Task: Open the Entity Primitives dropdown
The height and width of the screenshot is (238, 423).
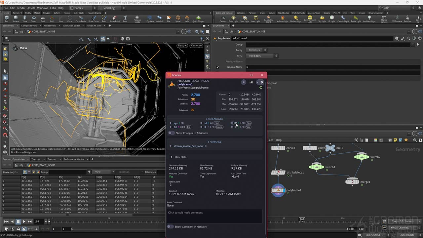Action: coord(256,50)
